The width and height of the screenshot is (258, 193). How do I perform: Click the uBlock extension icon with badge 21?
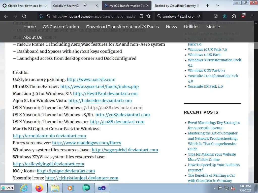tap(243, 16)
